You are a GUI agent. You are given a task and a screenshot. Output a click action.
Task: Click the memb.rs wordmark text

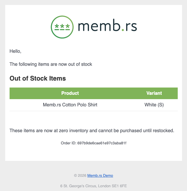click(x=107, y=26)
